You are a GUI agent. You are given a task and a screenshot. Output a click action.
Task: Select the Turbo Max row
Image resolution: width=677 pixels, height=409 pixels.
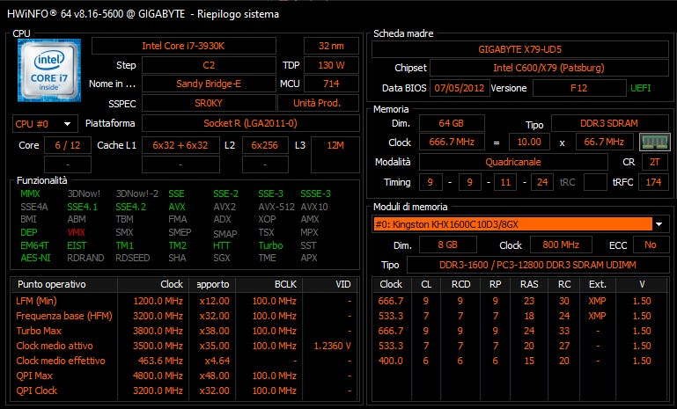185,331
